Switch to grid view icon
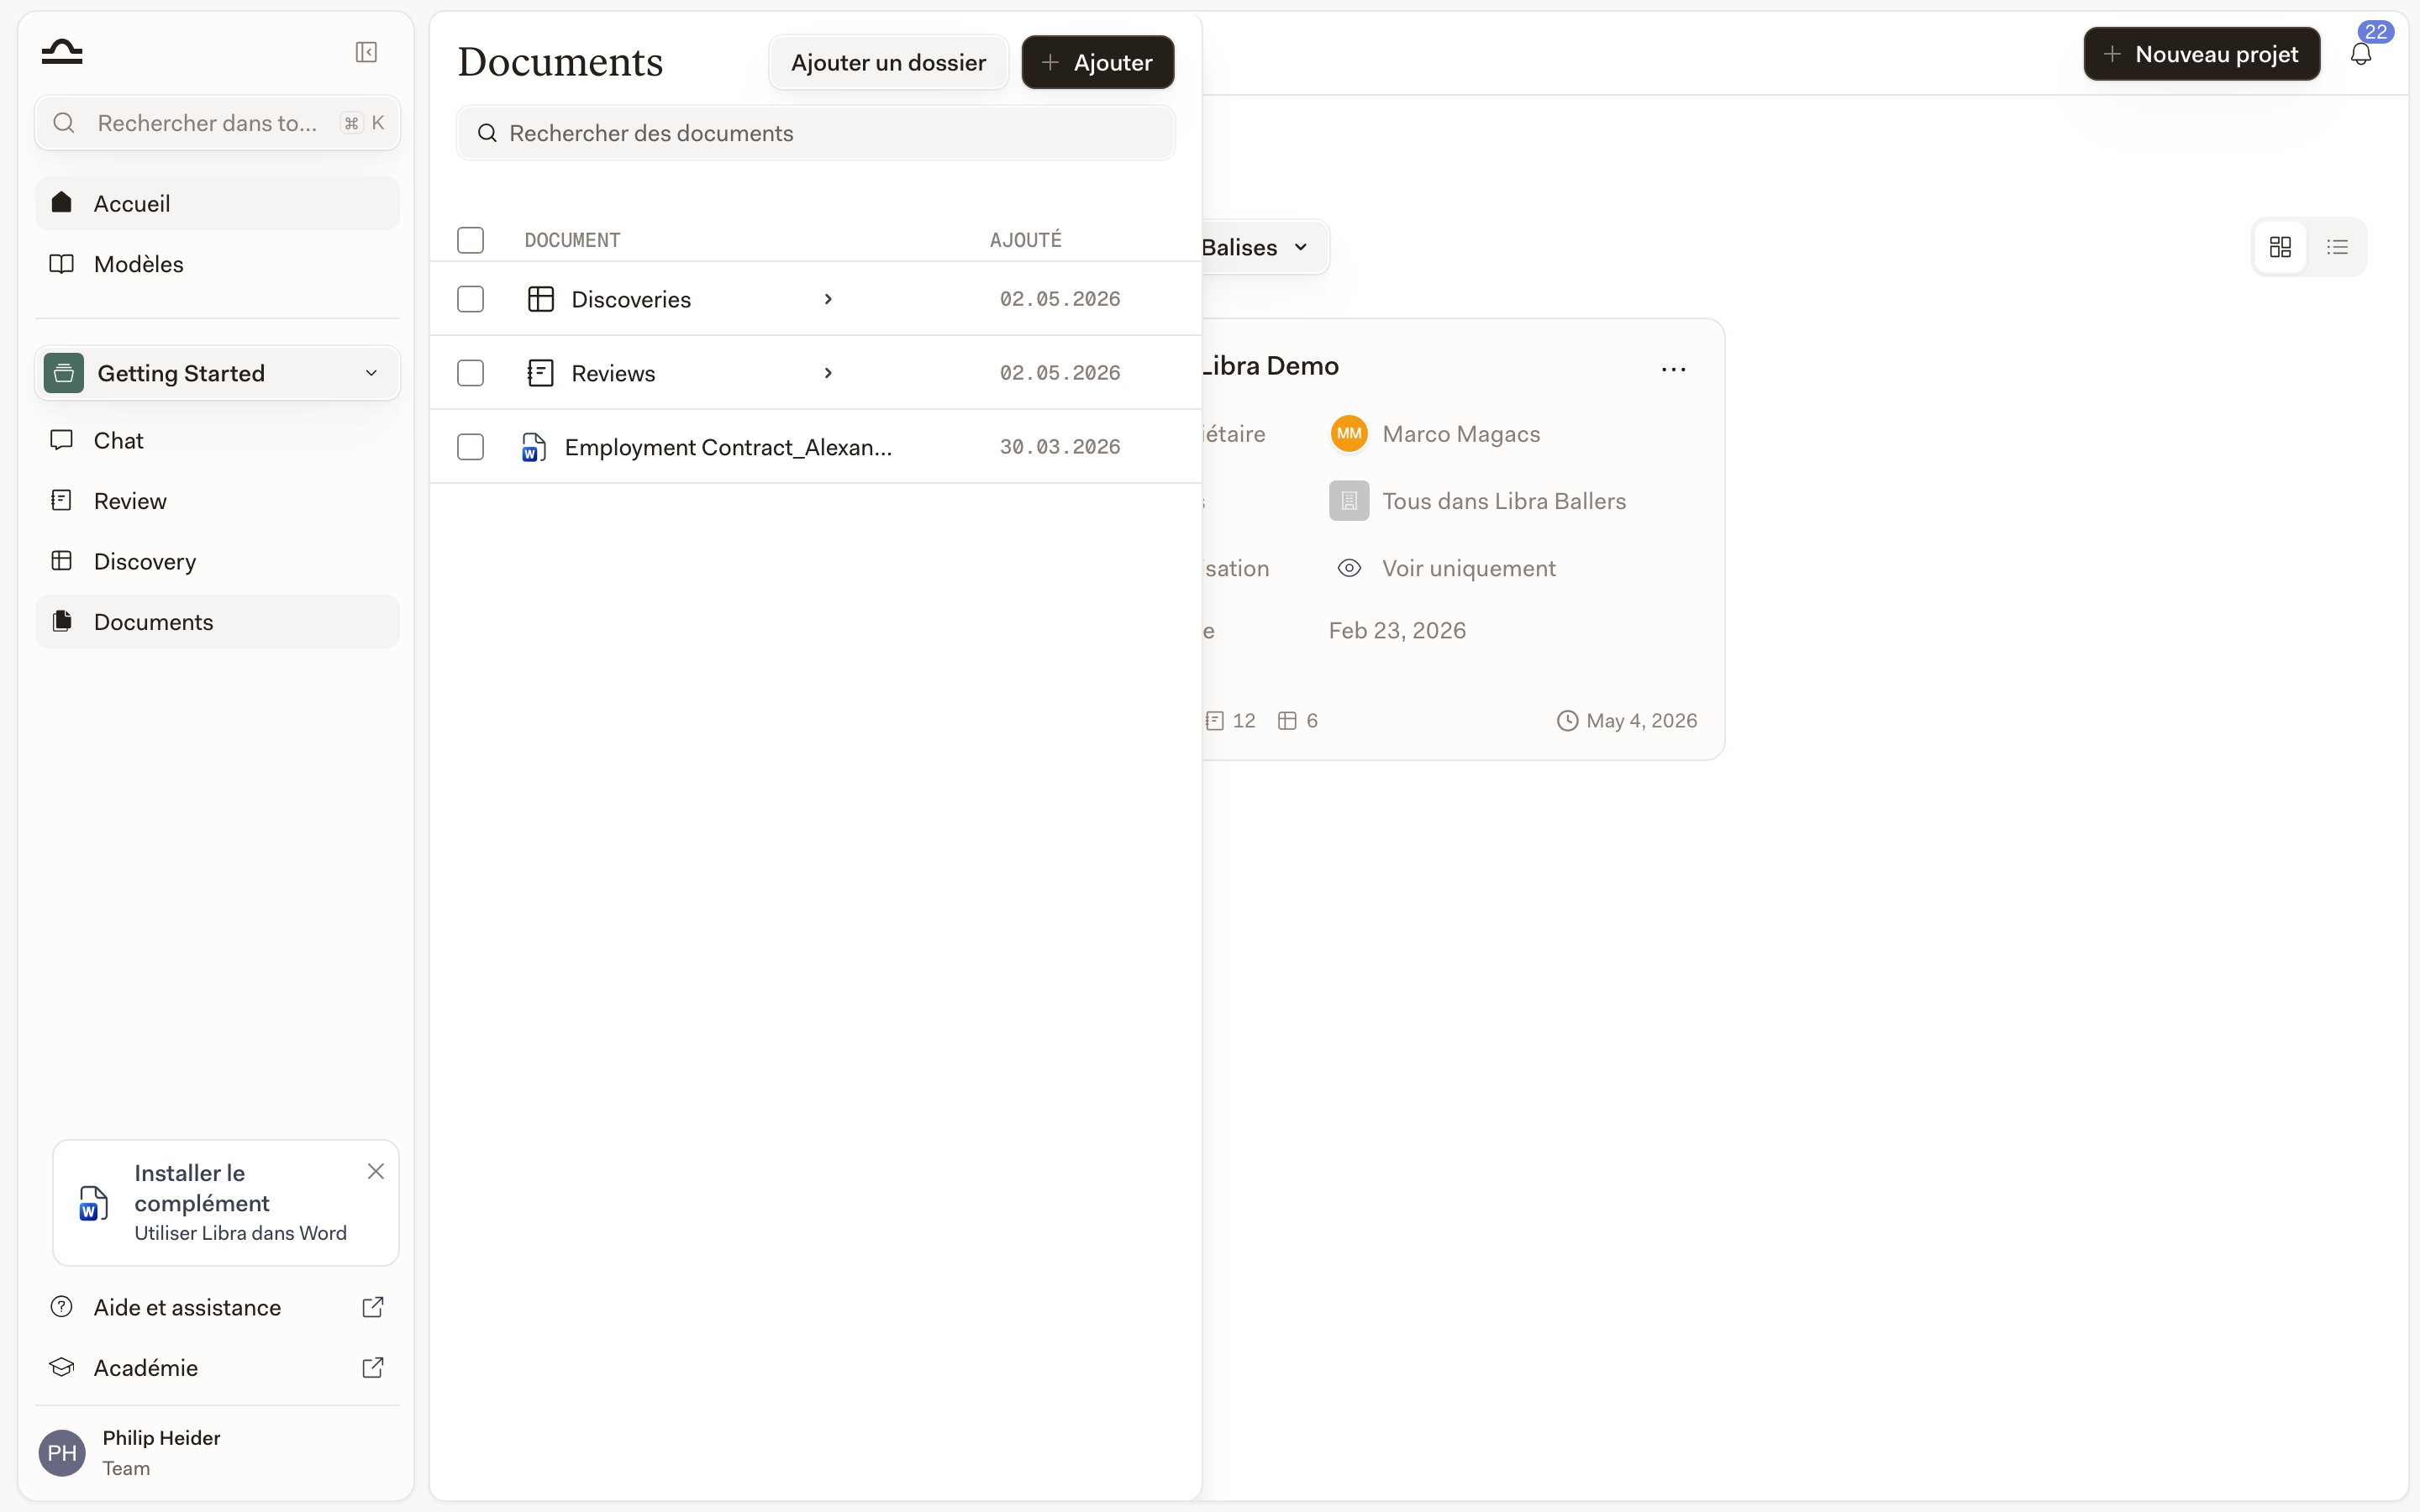The image size is (2420, 1512). click(2280, 247)
